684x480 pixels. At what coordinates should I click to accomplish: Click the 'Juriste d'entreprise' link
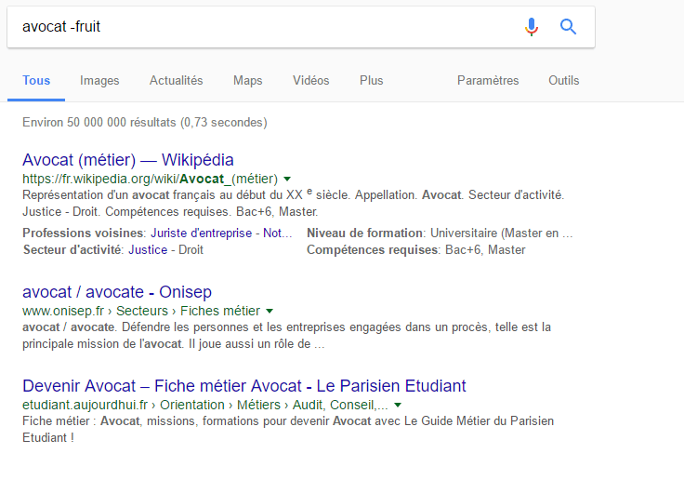point(201,233)
